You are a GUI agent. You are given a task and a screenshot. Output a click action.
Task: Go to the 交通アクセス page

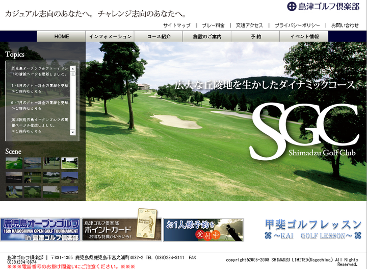[249, 26]
